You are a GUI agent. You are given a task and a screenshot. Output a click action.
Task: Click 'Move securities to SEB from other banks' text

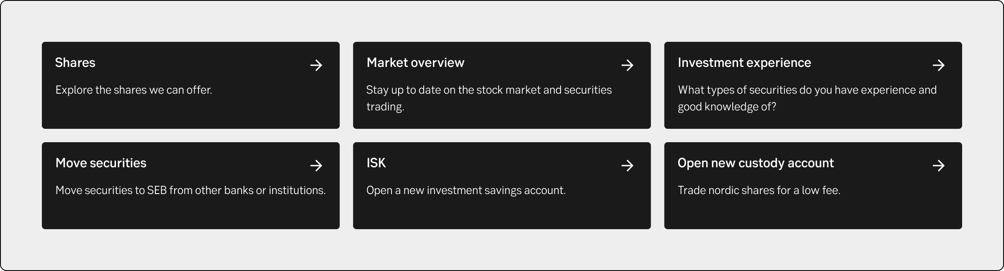[191, 190]
